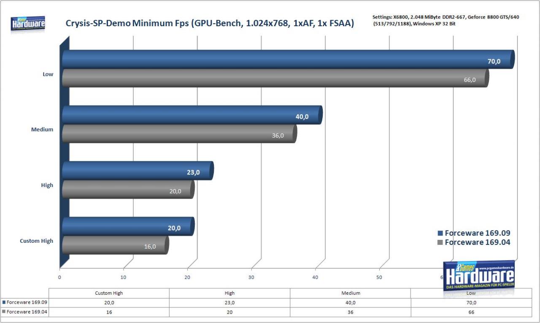Select the gray 20,0 bar for High

click(128, 189)
